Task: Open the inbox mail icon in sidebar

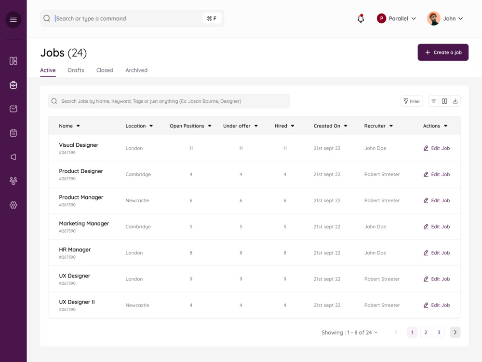Action: point(13,109)
